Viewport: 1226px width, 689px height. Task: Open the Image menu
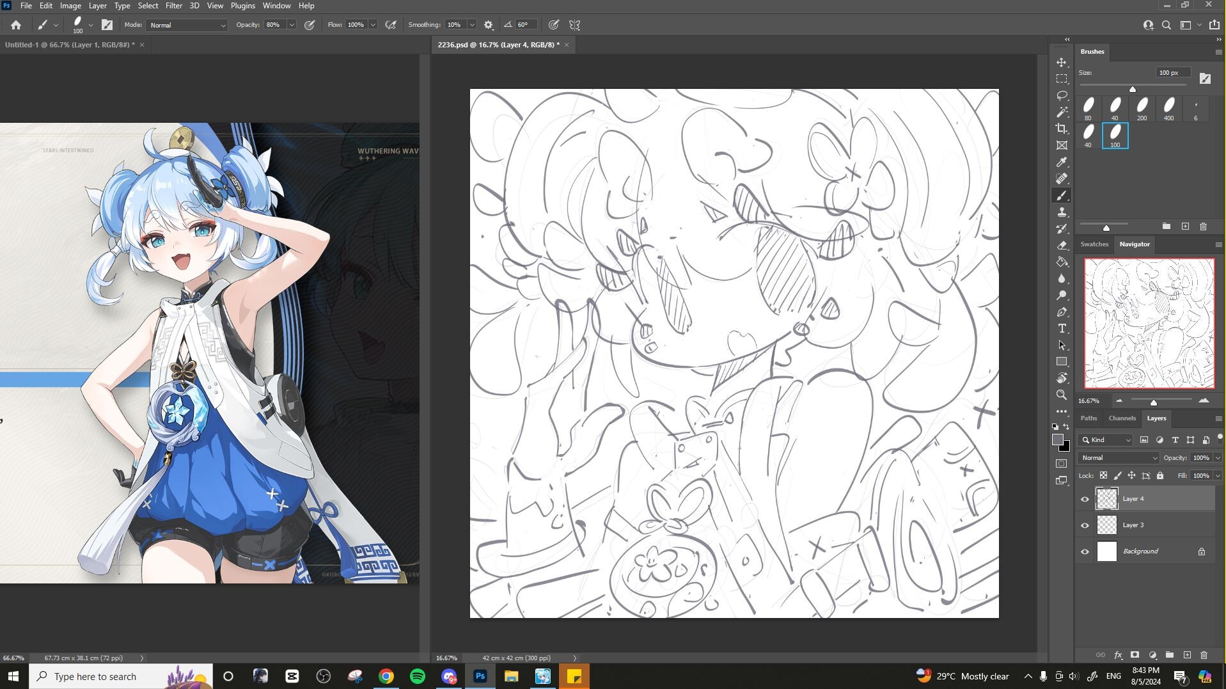[x=70, y=6]
